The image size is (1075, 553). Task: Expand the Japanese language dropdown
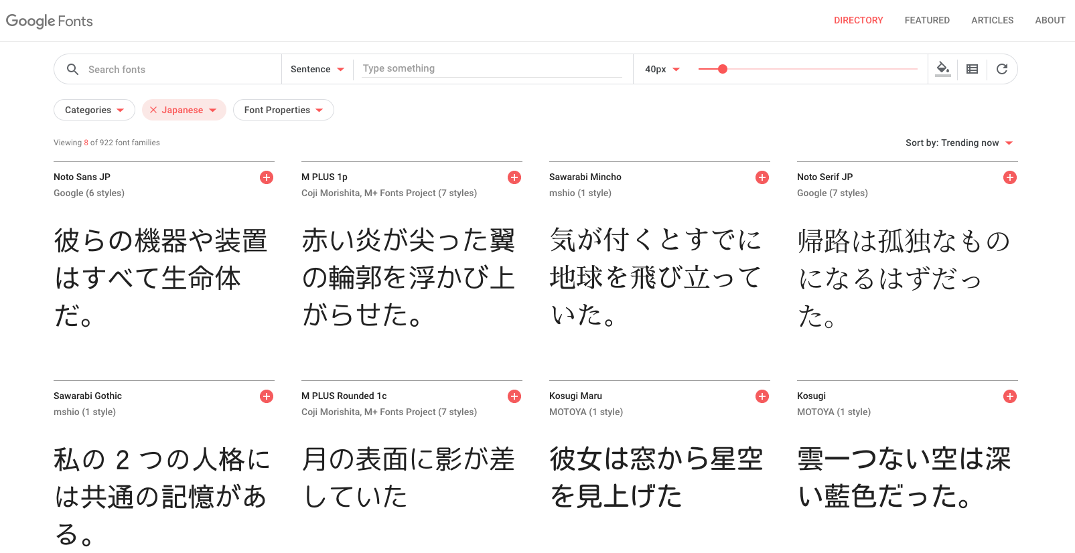pyautogui.click(x=190, y=110)
